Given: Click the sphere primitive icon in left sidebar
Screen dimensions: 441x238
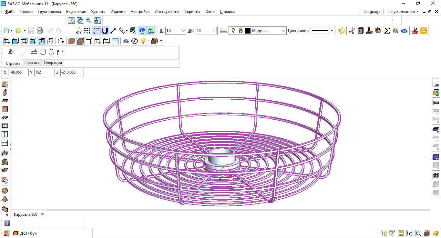Looking at the screenshot, I should [5, 191].
